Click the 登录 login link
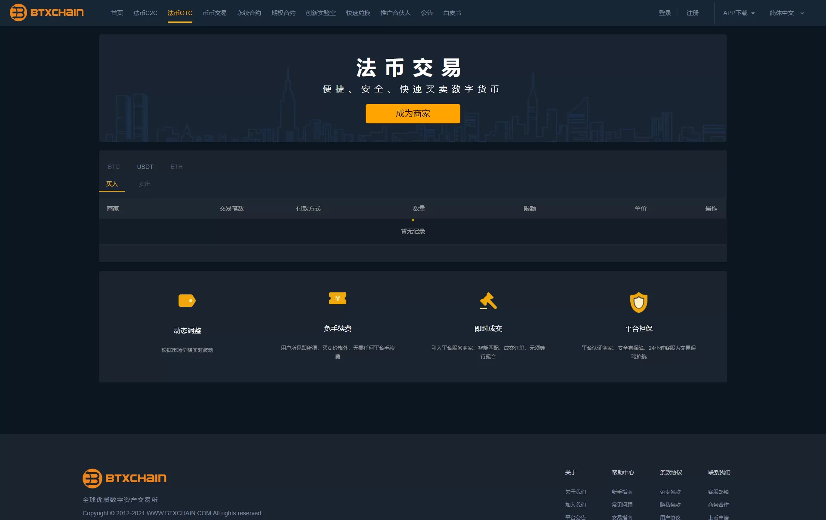Viewport: 826px width, 520px height. click(x=665, y=13)
